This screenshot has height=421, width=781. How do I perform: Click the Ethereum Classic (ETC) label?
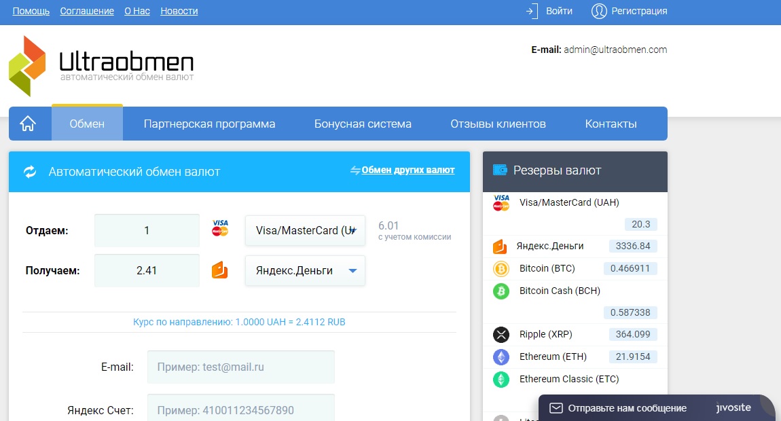(x=569, y=379)
